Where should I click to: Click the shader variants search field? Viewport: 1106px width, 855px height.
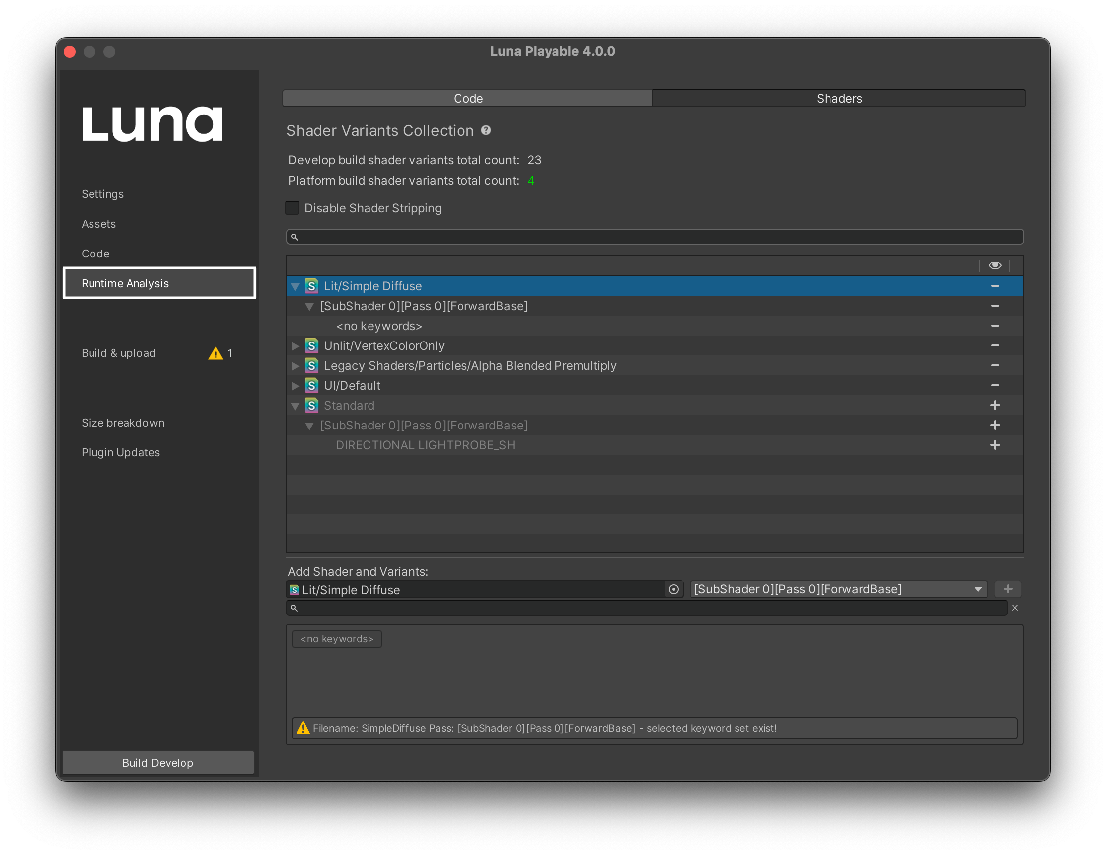655,237
